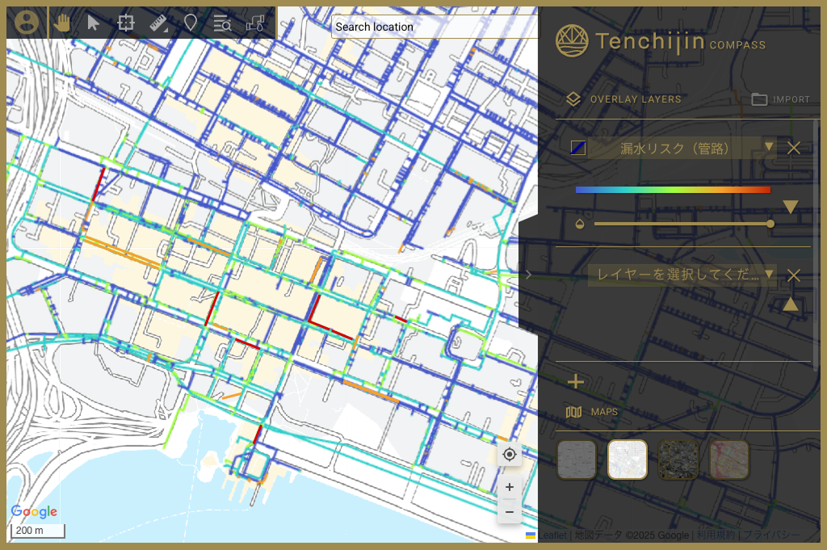The width and height of the screenshot is (827, 550).
Task: Open the user account profile icon
Action: pos(27,23)
